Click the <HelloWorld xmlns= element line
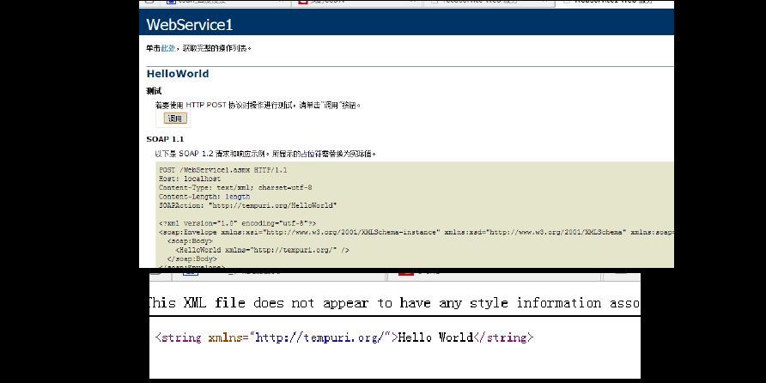The height and width of the screenshot is (383, 766). point(262,250)
